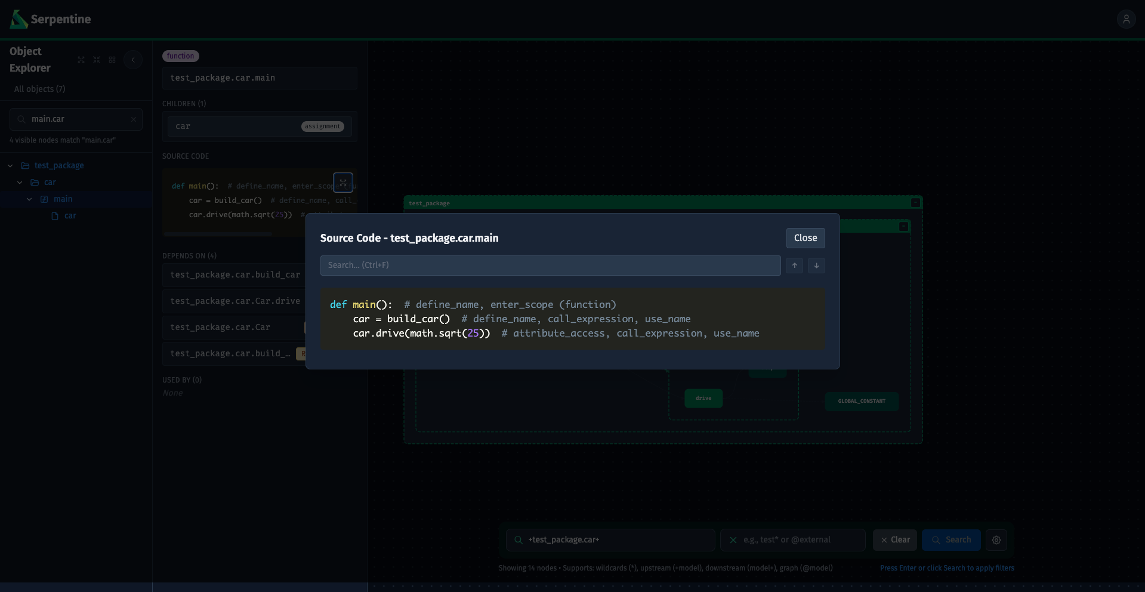Jump to previous match with up arrow

(794, 266)
